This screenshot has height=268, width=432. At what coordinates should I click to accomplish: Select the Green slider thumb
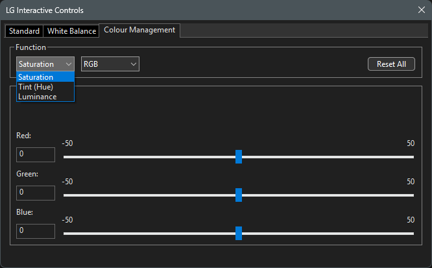(x=239, y=195)
